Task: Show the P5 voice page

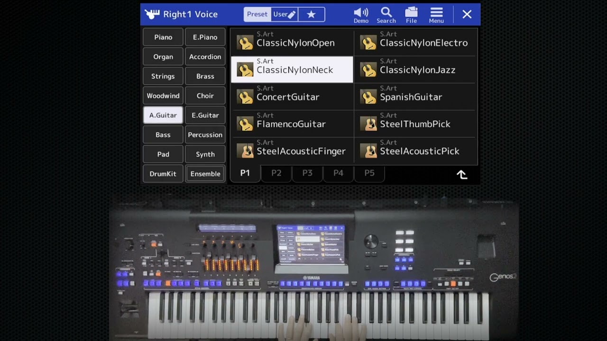Action: [369, 173]
